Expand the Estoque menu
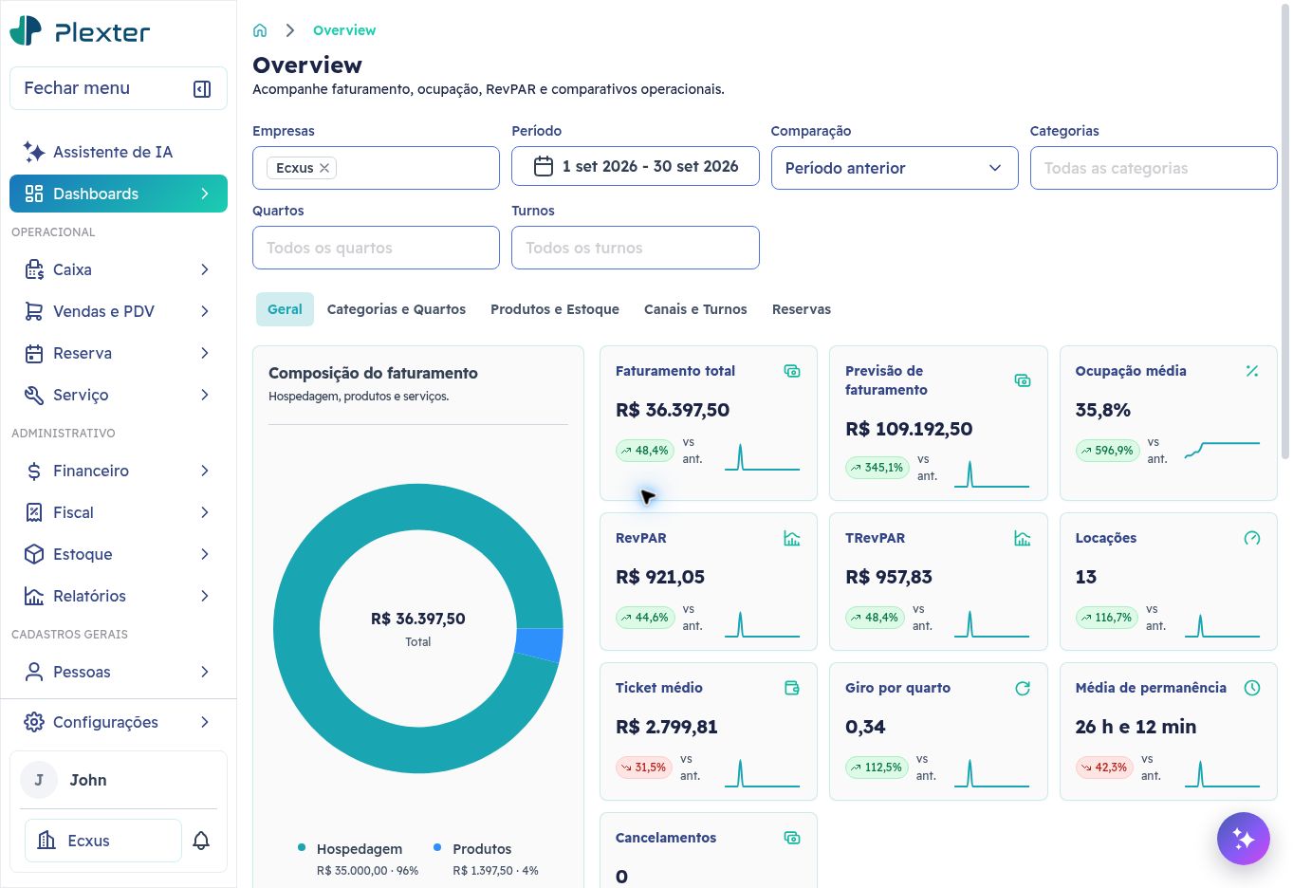Image resolution: width=1293 pixels, height=888 pixels. click(119, 554)
